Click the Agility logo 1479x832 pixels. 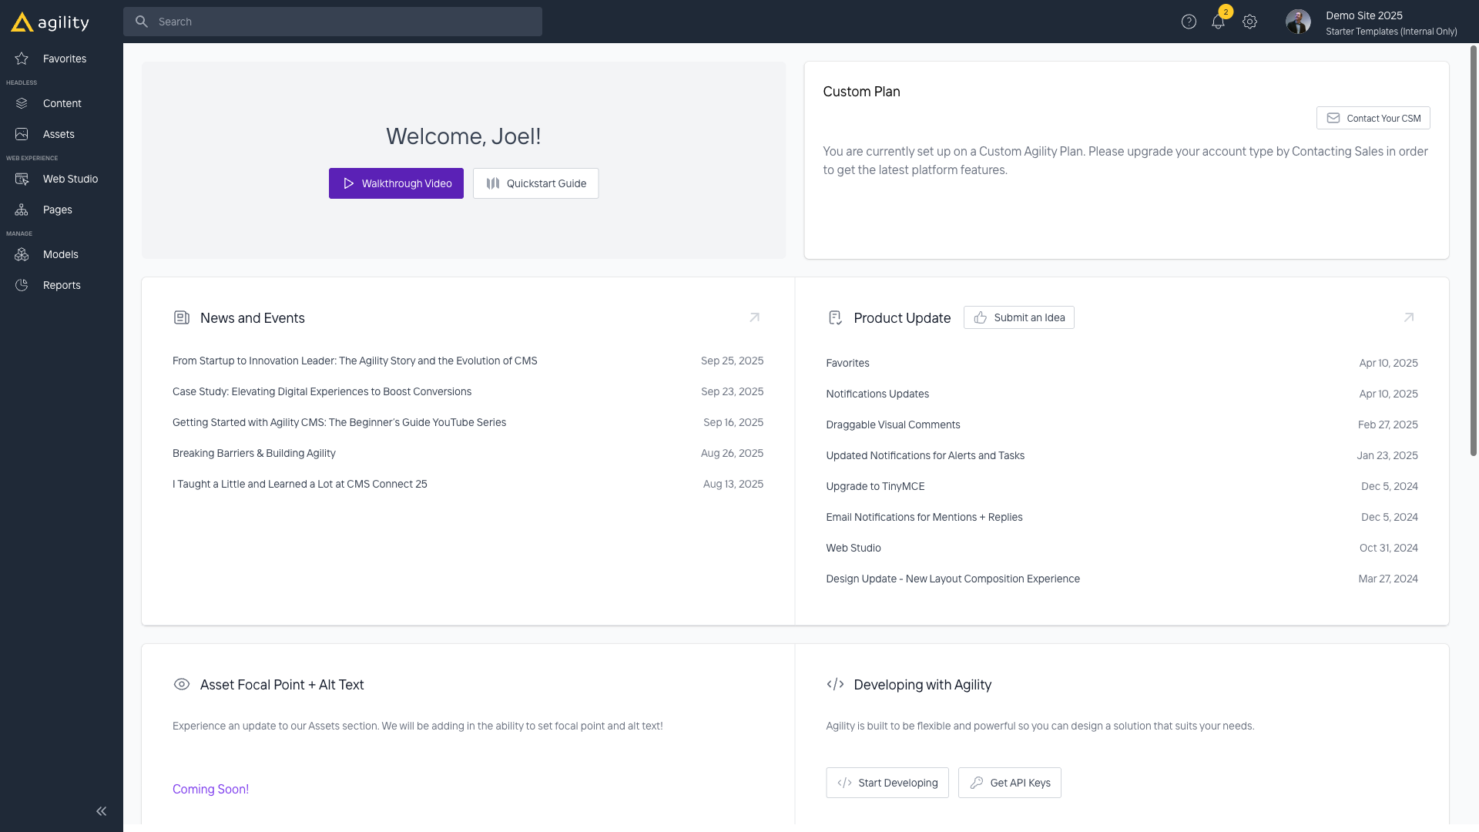50,22
